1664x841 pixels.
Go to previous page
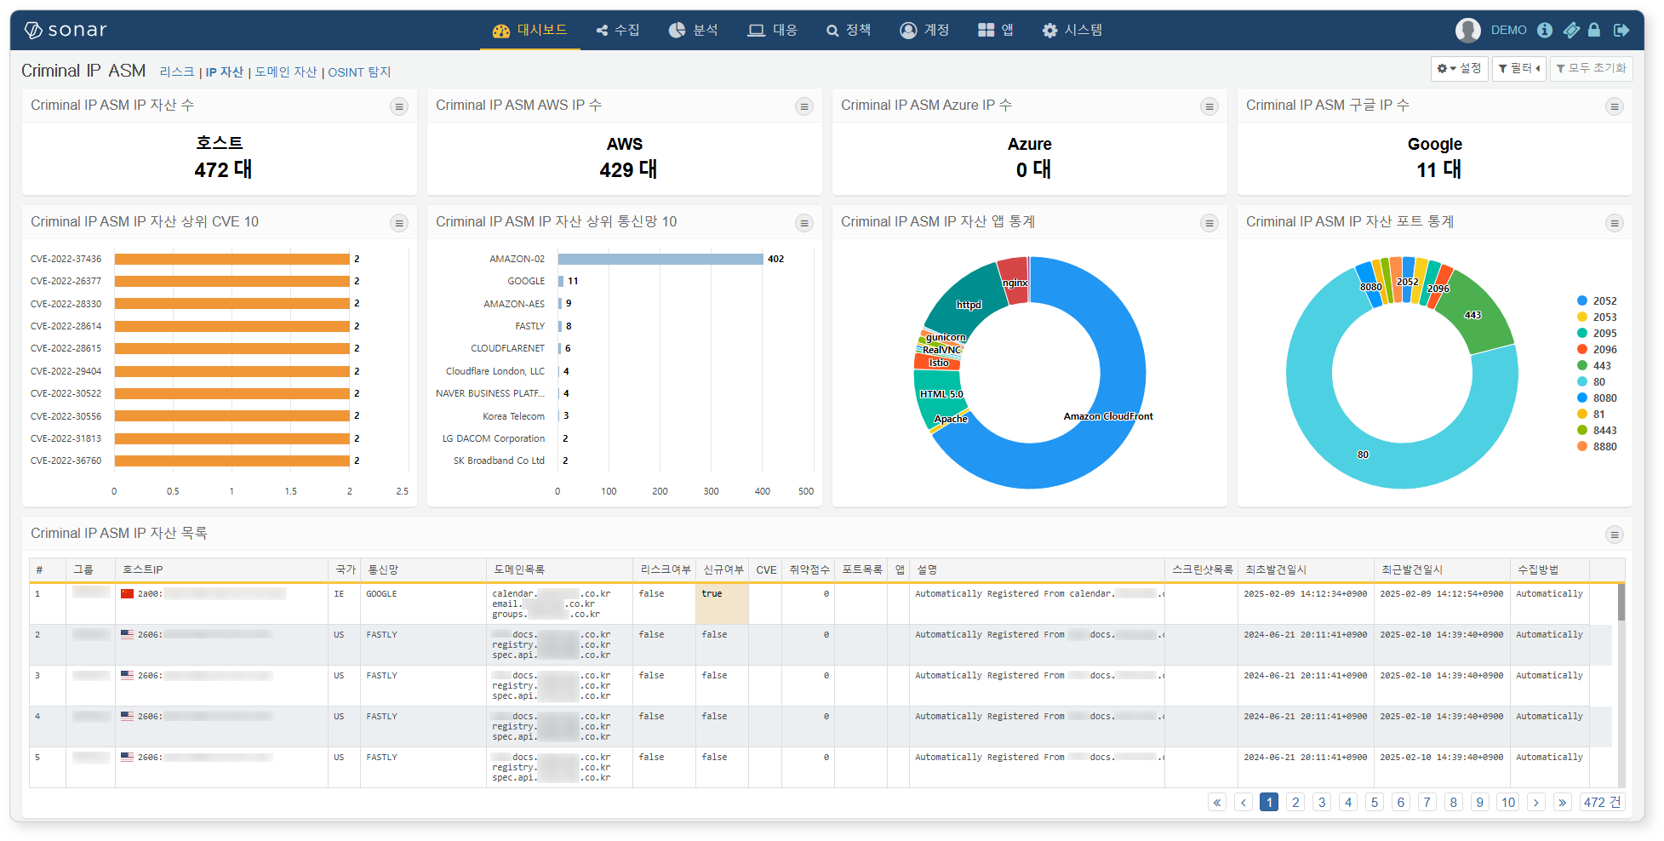[1244, 802]
